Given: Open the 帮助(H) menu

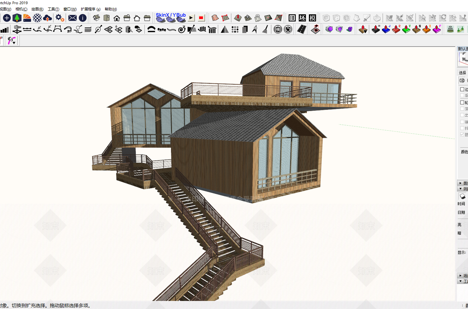Looking at the screenshot, I should (111, 9).
